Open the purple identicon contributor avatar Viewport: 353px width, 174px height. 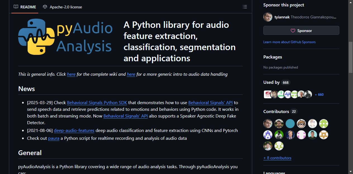coord(268,135)
